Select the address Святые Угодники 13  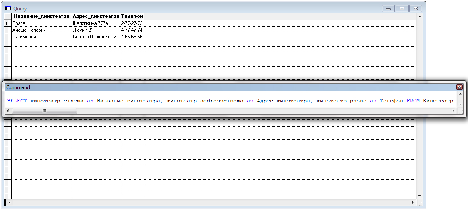96,36
